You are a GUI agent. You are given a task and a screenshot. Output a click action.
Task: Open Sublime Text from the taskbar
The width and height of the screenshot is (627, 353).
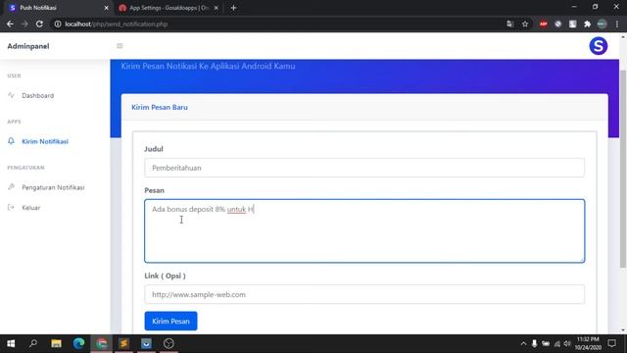coord(124,343)
